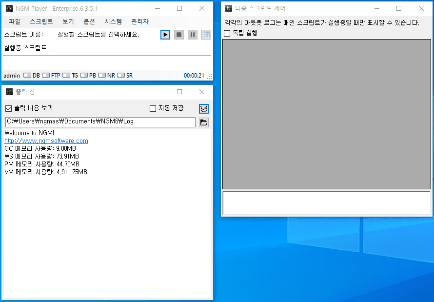Open the 관리자 menu

(x=140, y=21)
